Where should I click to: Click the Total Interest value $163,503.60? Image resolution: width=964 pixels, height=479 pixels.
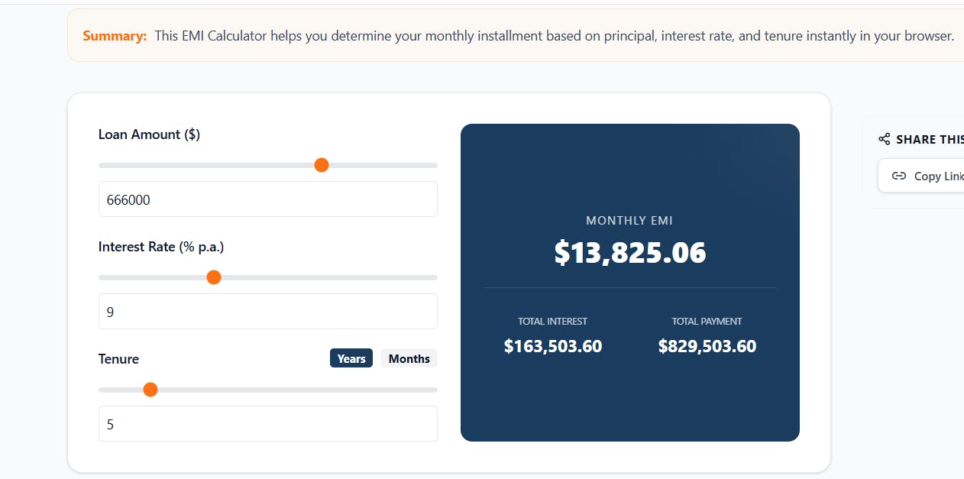[553, 346]
